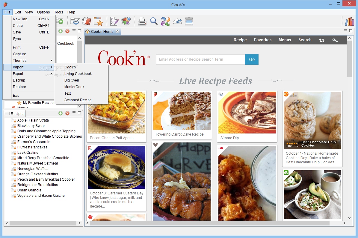
Task: Select Fluffiest Pancakes recipe
Action: pyautogui.click(x=32, y=147)
